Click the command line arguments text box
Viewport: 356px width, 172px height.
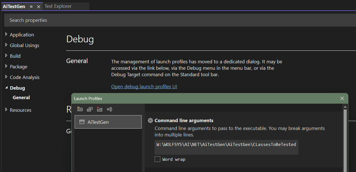226,147
